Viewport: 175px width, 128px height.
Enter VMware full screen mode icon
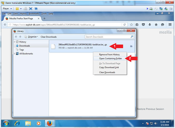pyautogui.click(x=31, y=9)
